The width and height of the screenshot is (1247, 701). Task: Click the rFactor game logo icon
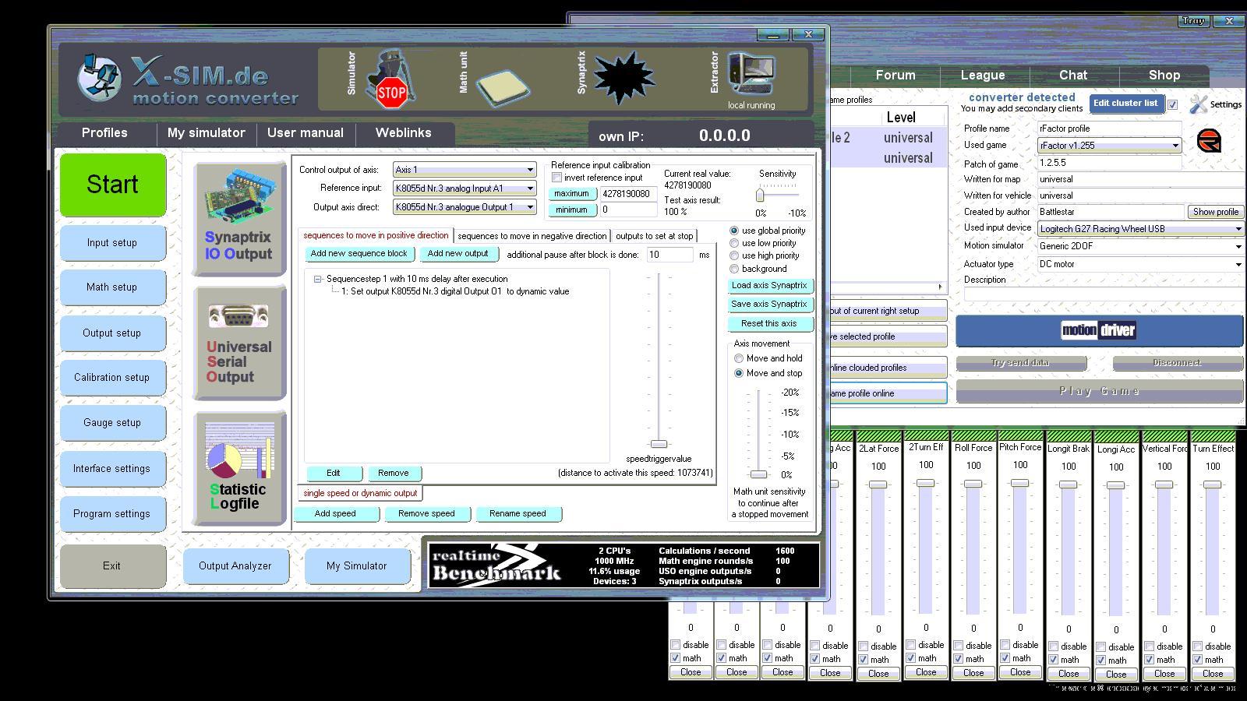pos(1209,141)
